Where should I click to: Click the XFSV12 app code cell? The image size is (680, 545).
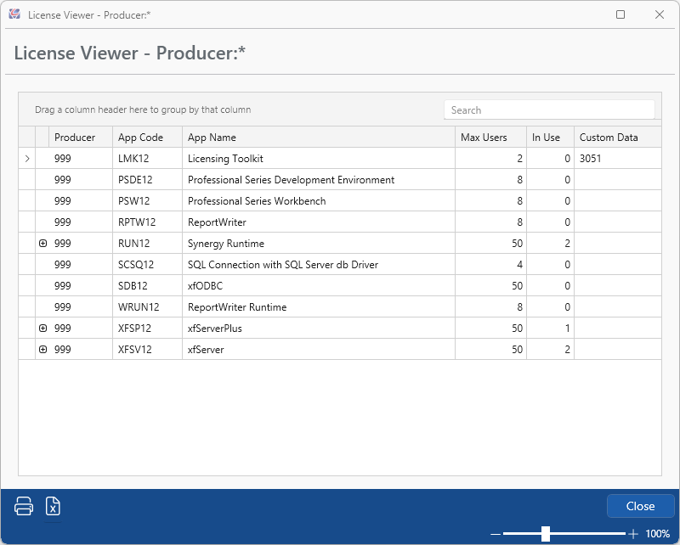[x=147, y=350]
